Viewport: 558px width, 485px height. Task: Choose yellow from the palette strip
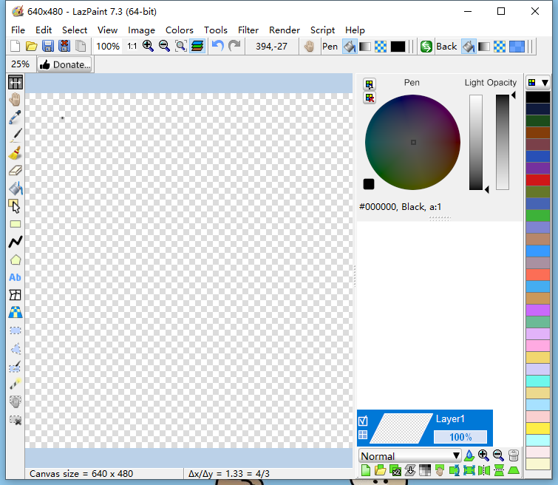[x=538, y=428]
